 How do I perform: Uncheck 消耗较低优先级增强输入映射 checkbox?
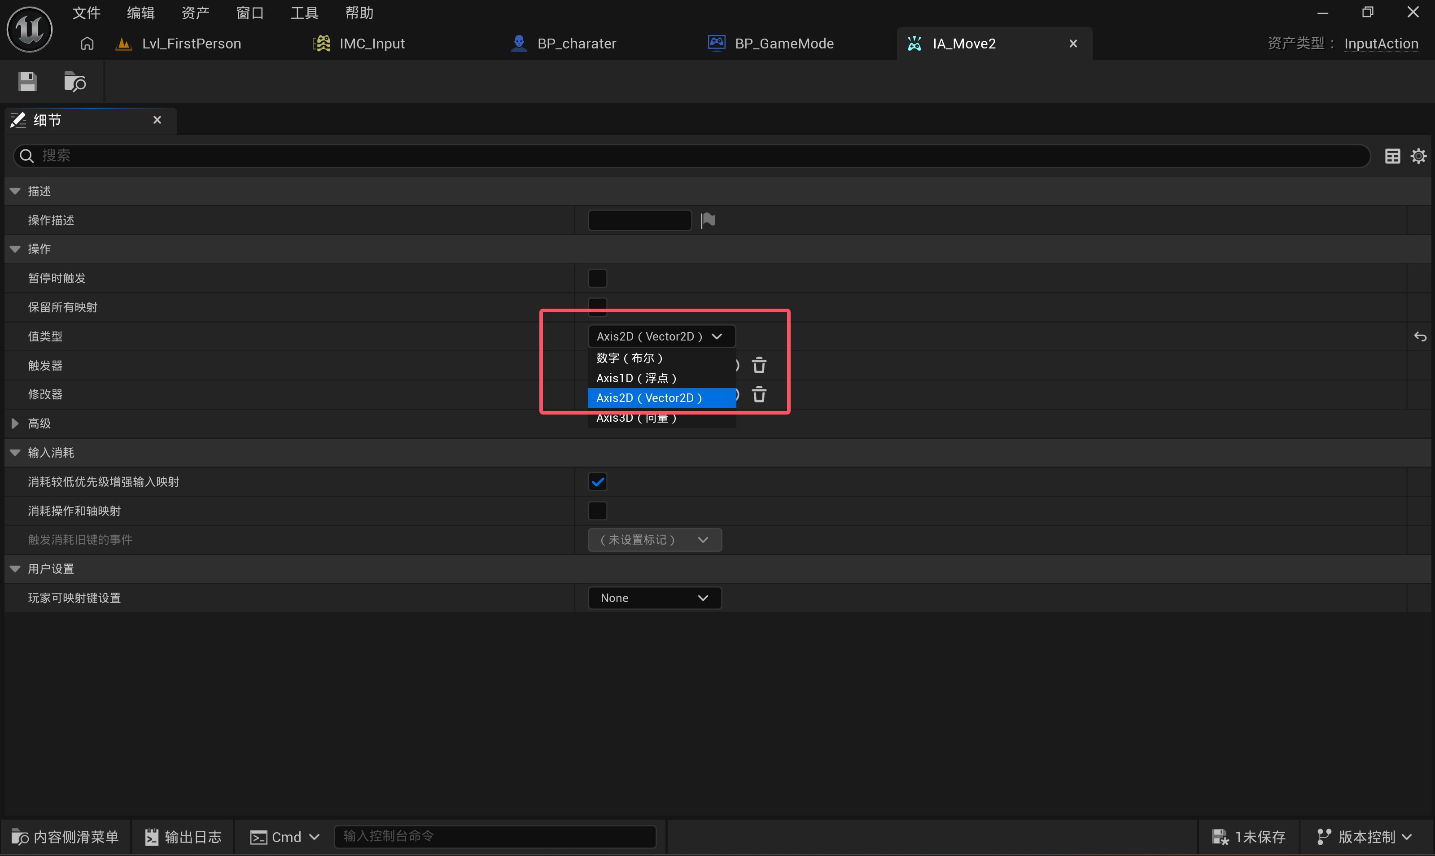pos(598,482)
